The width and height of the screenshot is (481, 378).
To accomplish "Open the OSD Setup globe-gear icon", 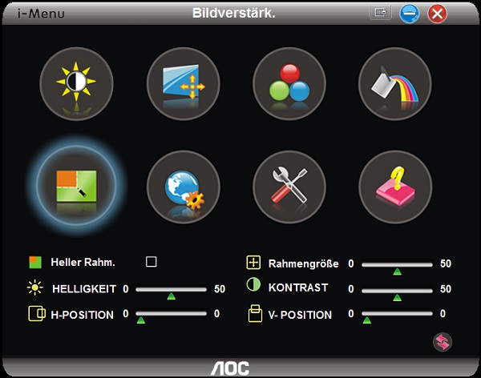I will pos(183,187).
